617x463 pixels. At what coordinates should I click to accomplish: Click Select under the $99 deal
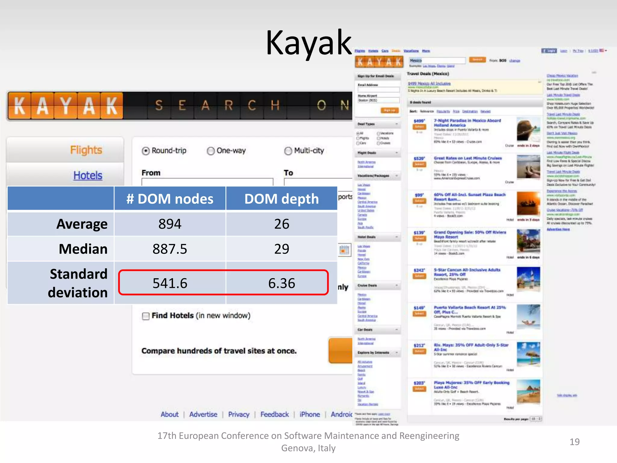[419, 201]
